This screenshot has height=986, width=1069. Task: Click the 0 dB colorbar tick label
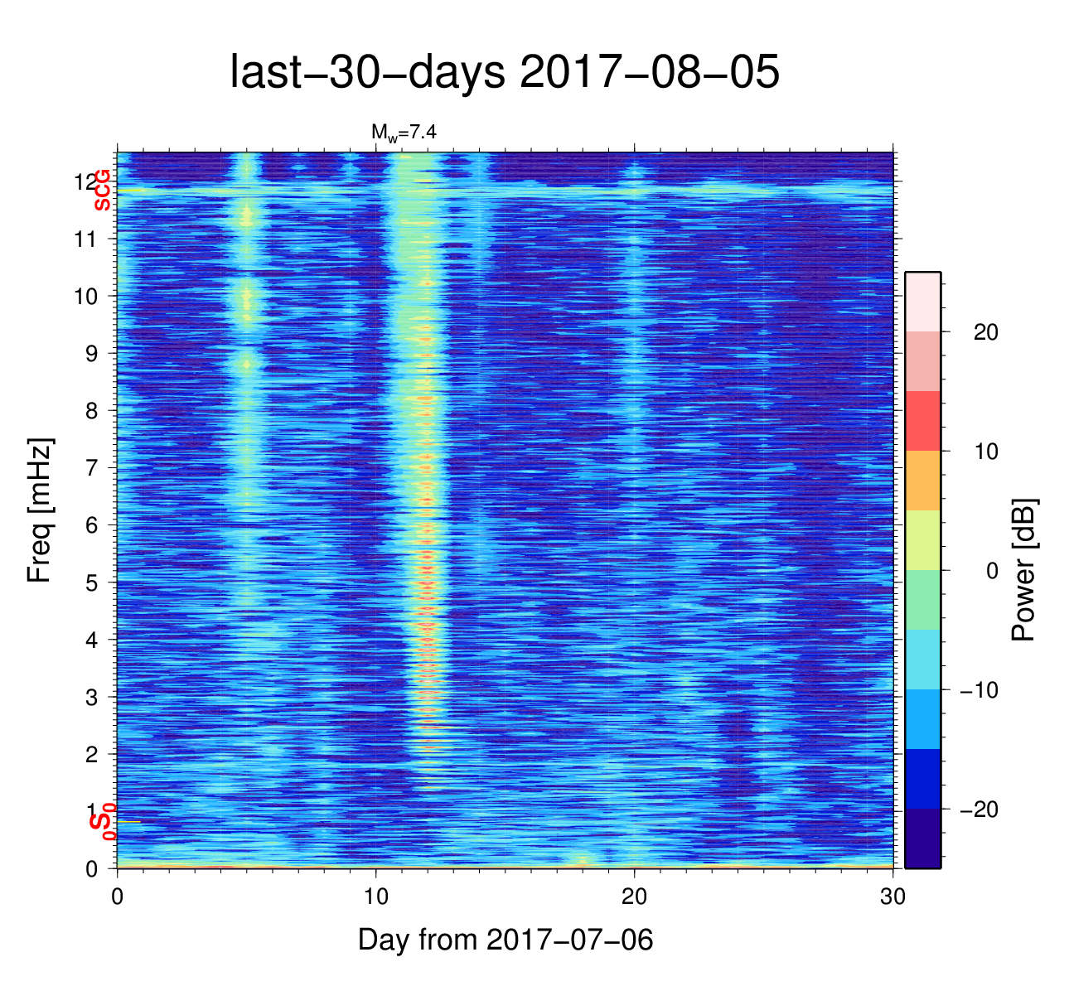coord(992,571)
